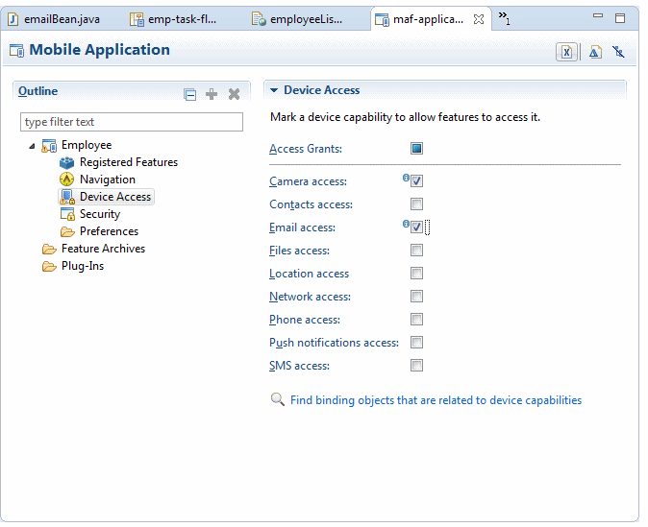Click the Location access label
The height and width of the screenshot is (527, 648).
pyautogui.click(x=309, y=274)
